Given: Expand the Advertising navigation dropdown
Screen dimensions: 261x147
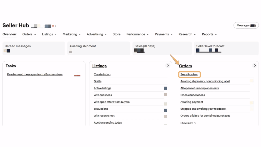Looking at the screenshot, I should (x=97, y=34).
